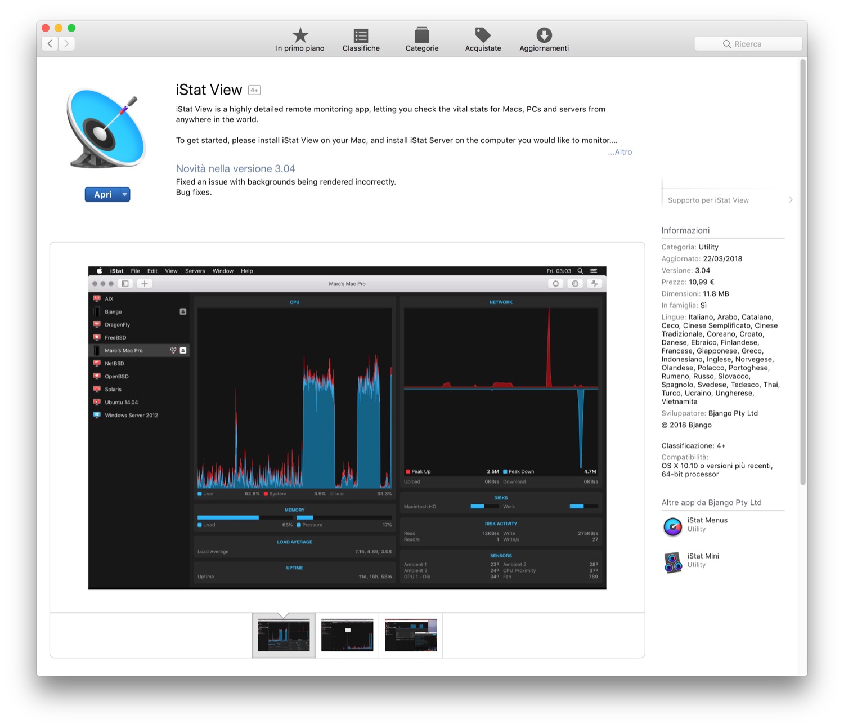Open the In primo piano section
This screenshot has width=844, height=728.
click(x=300, y=40)
